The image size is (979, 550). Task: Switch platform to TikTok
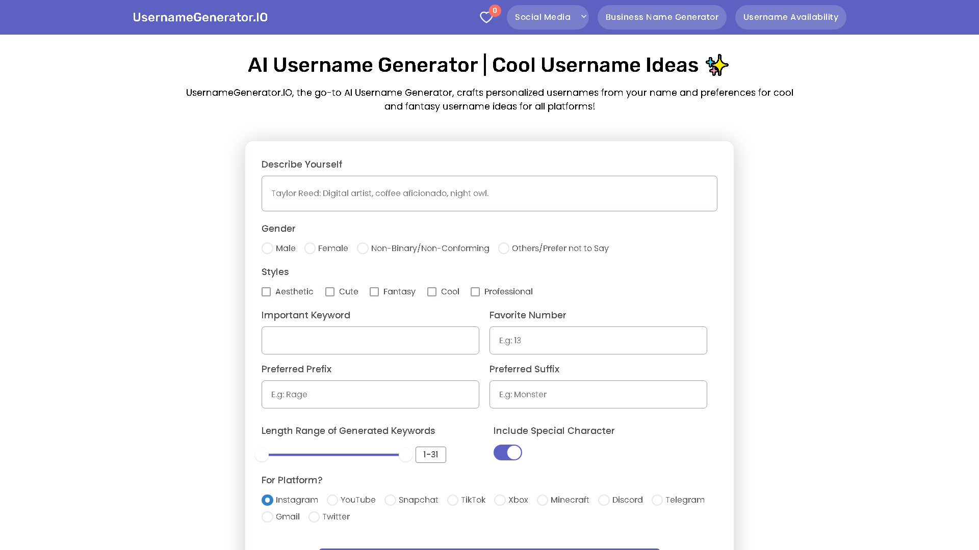[x=453, y=500]
